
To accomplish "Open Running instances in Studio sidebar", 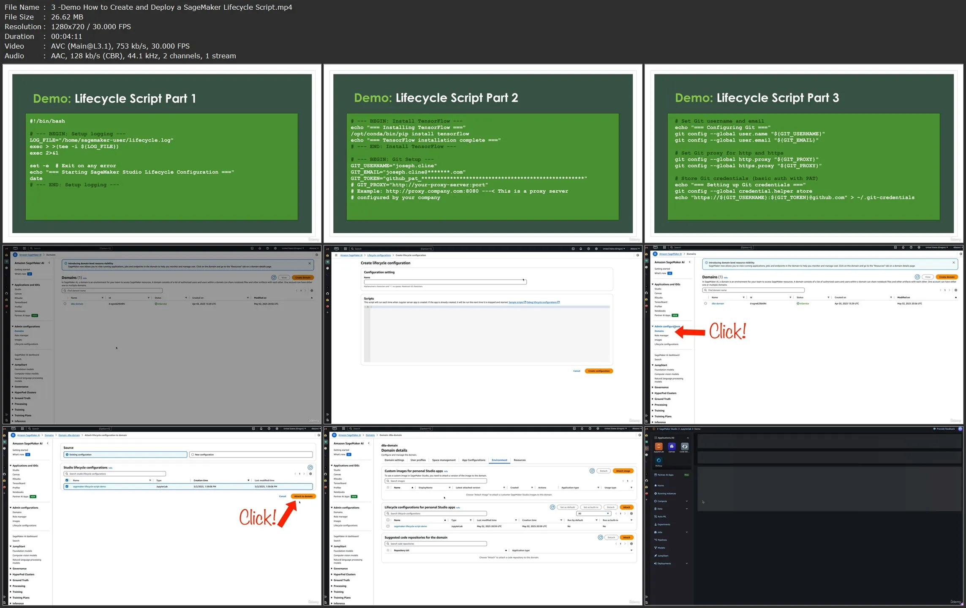I will pos(665,493).
